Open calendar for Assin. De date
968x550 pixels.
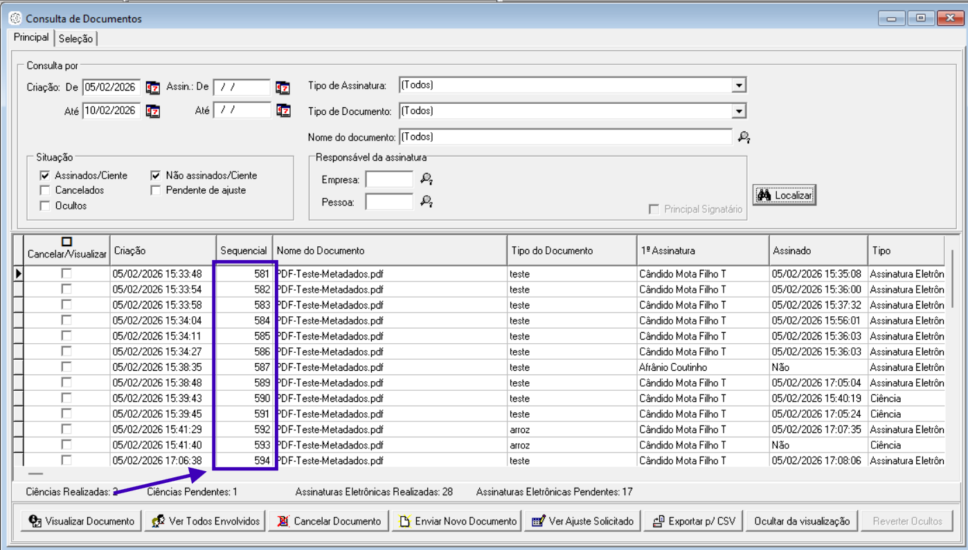coord(283,88)
